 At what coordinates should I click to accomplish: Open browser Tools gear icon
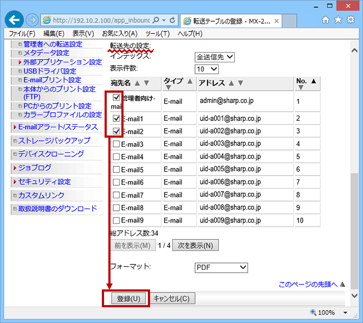coord(351,20)
